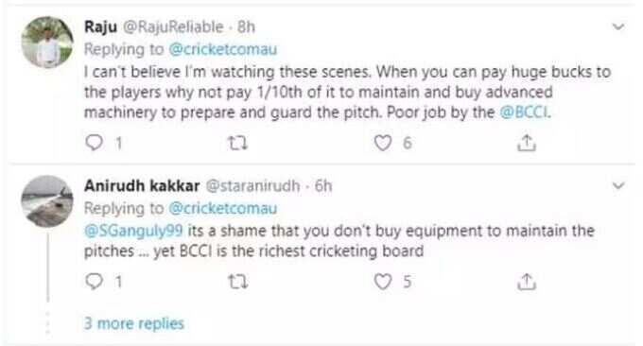Share Raju's tweet using upload icon
The height and width of the screenshot is (346, 643).
point(527,143)
